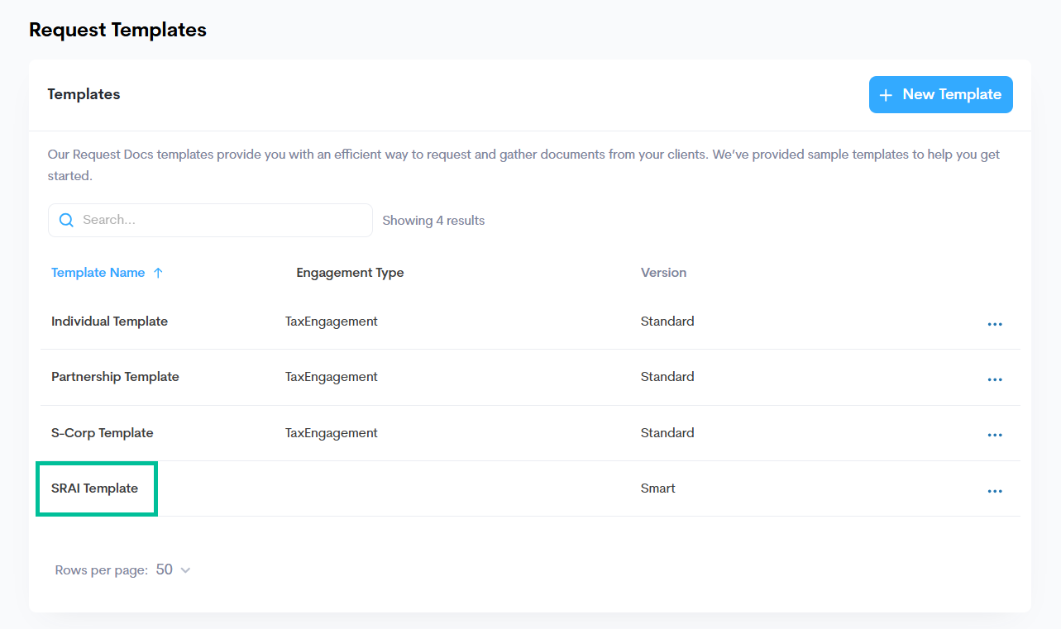Sort by Engagement Type column header
The image size is (1061, 629).
(x=350, y=273)
